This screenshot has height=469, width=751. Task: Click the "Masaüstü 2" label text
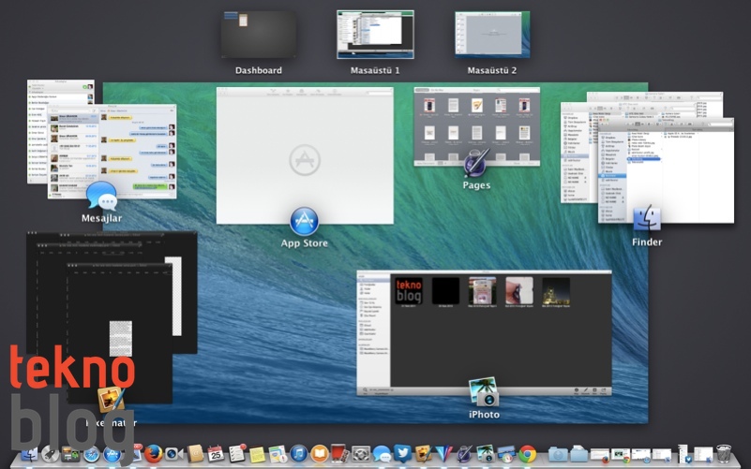492,70
